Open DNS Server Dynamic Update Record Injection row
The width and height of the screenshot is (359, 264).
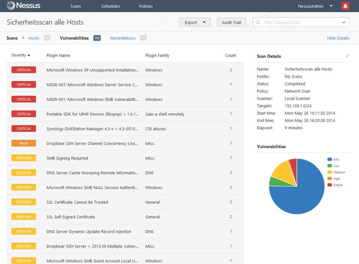[x=125, y=231]
